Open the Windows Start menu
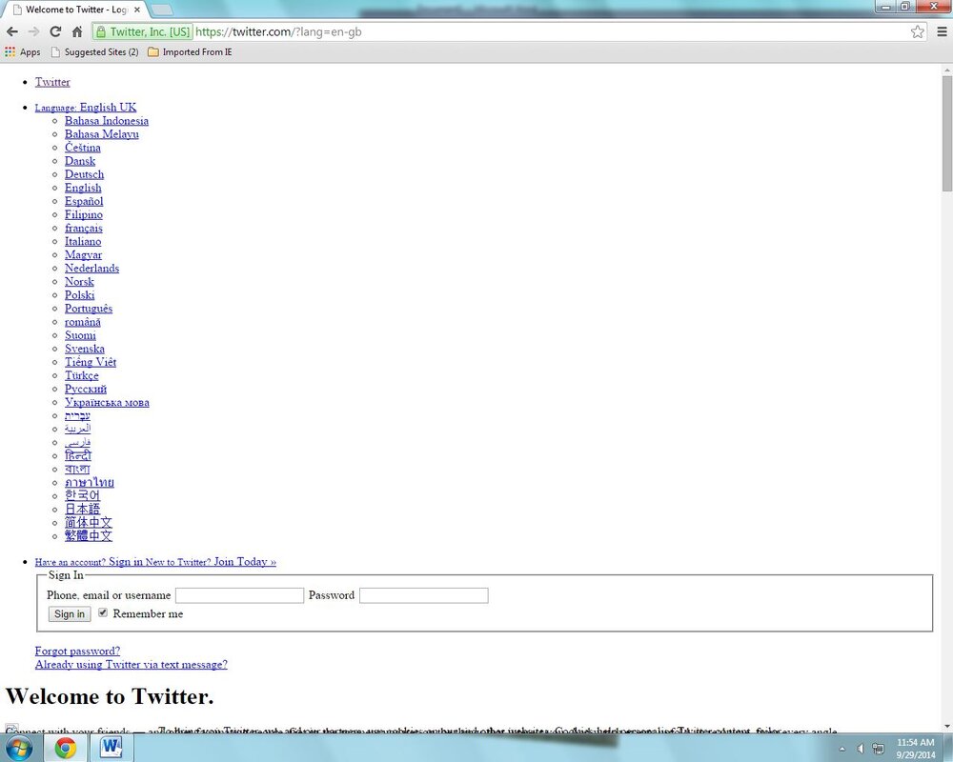Viewport: 953px width, 762px height. click(18, 748)
